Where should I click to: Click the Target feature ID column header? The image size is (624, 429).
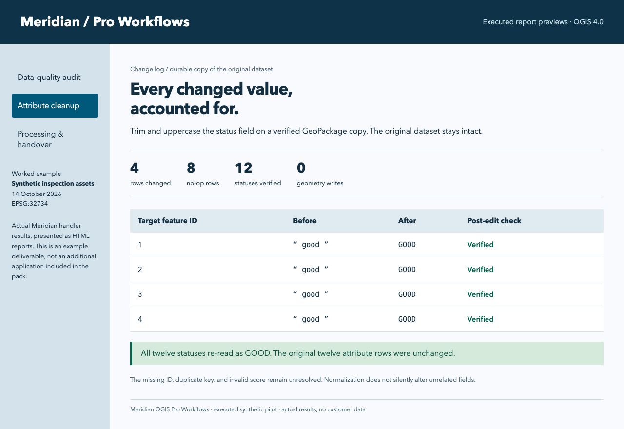(x=168, y=221)
